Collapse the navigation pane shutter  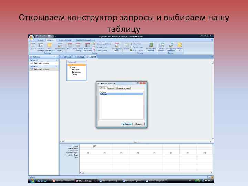57,57
